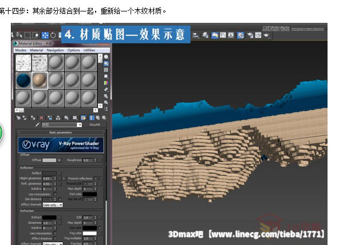Click the Get Material icon
Viewport: 347px width, 245px height.
pyautogui.click(x=18, y=118)
